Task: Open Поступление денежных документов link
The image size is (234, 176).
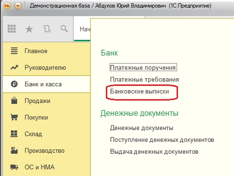Action: [162, 140]
